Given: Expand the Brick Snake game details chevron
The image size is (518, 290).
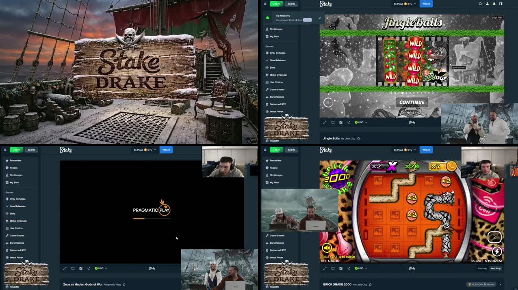Looking at the screenshot, I should (x=500, y=284).
